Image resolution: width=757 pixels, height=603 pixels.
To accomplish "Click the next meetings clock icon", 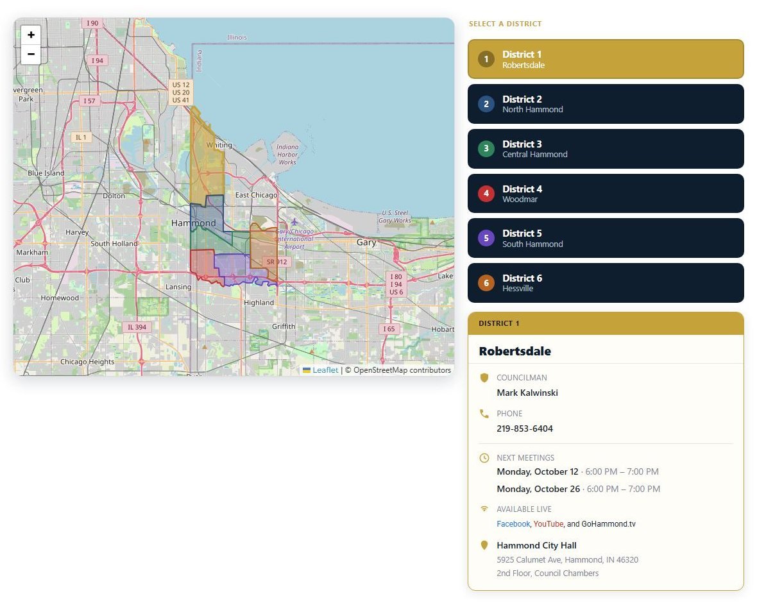I will coord(484,457).
